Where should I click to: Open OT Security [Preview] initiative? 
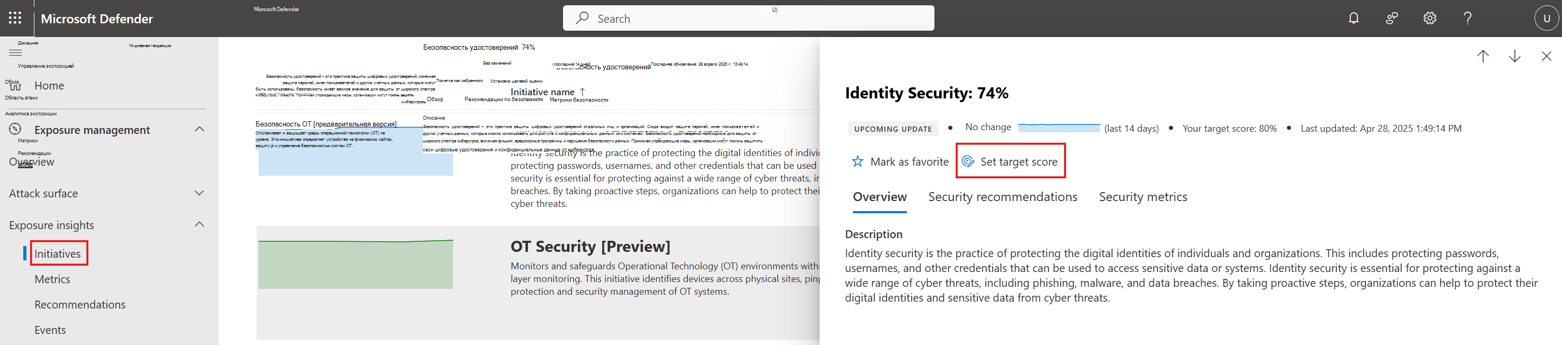pyautogui.click(x=590, y=246)
